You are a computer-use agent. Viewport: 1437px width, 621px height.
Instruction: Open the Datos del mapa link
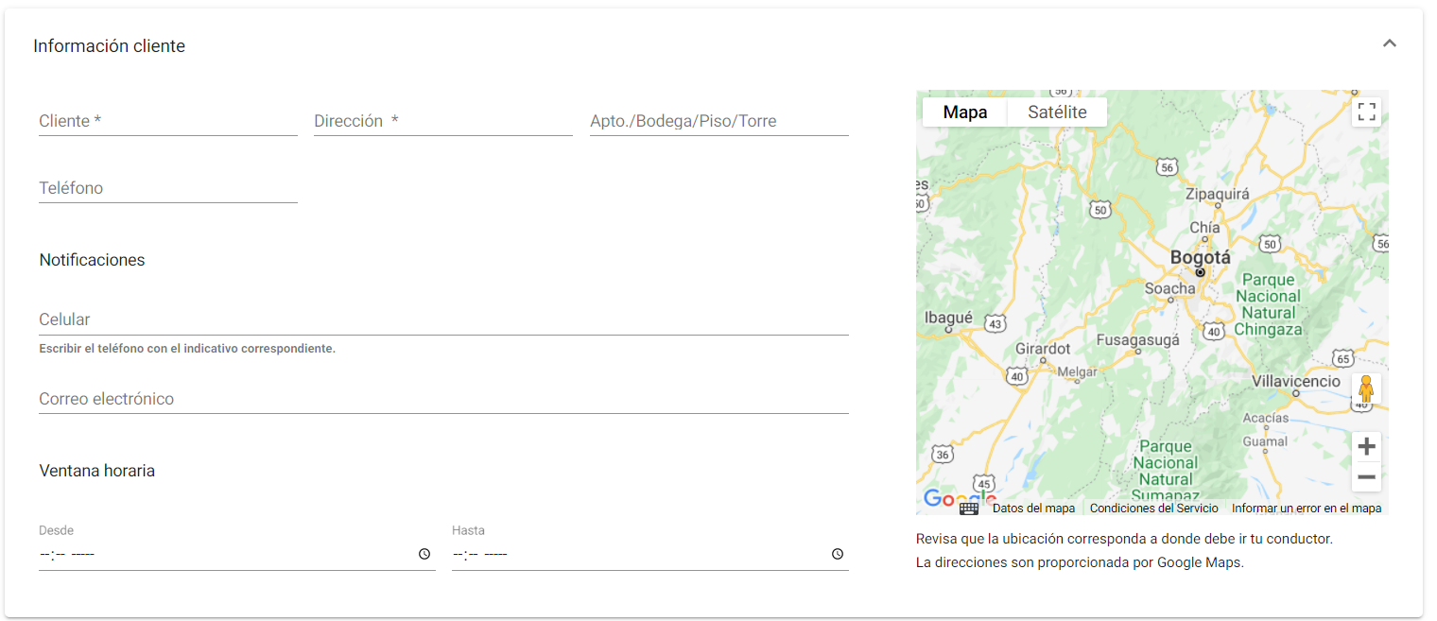(1033, 509)
